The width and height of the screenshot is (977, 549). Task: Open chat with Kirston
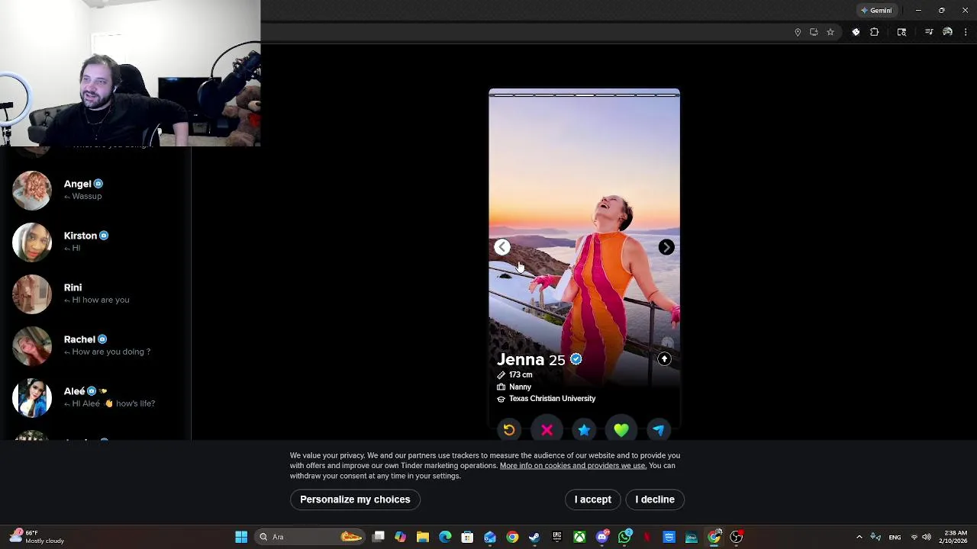tap(95, 242)
